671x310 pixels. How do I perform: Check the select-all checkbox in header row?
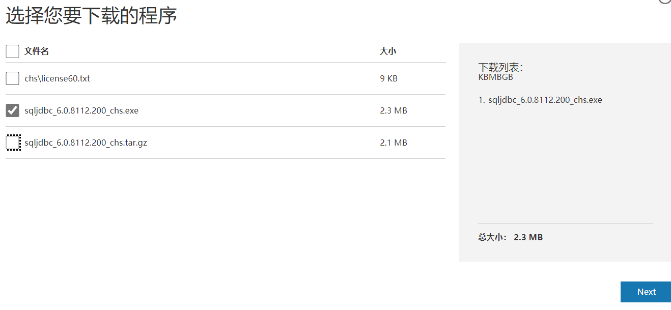click(12, 51)
